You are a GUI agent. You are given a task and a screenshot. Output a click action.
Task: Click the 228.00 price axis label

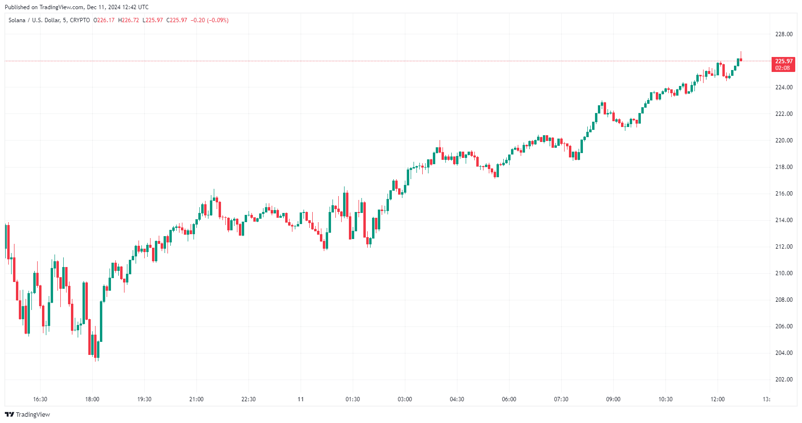[x=784, y=34]
